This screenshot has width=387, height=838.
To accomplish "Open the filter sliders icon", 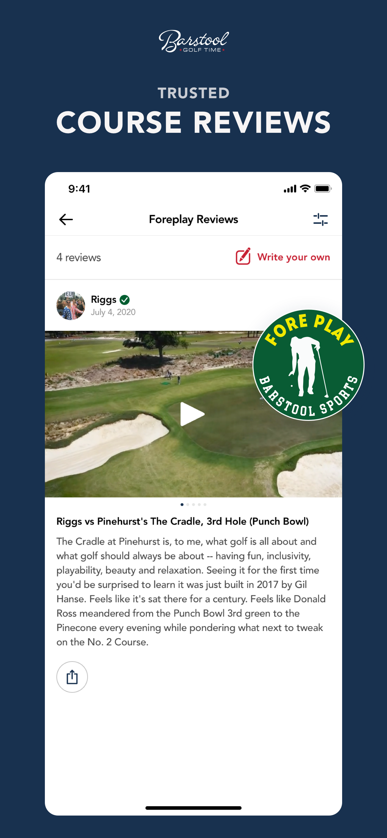I will coord(320,219).
